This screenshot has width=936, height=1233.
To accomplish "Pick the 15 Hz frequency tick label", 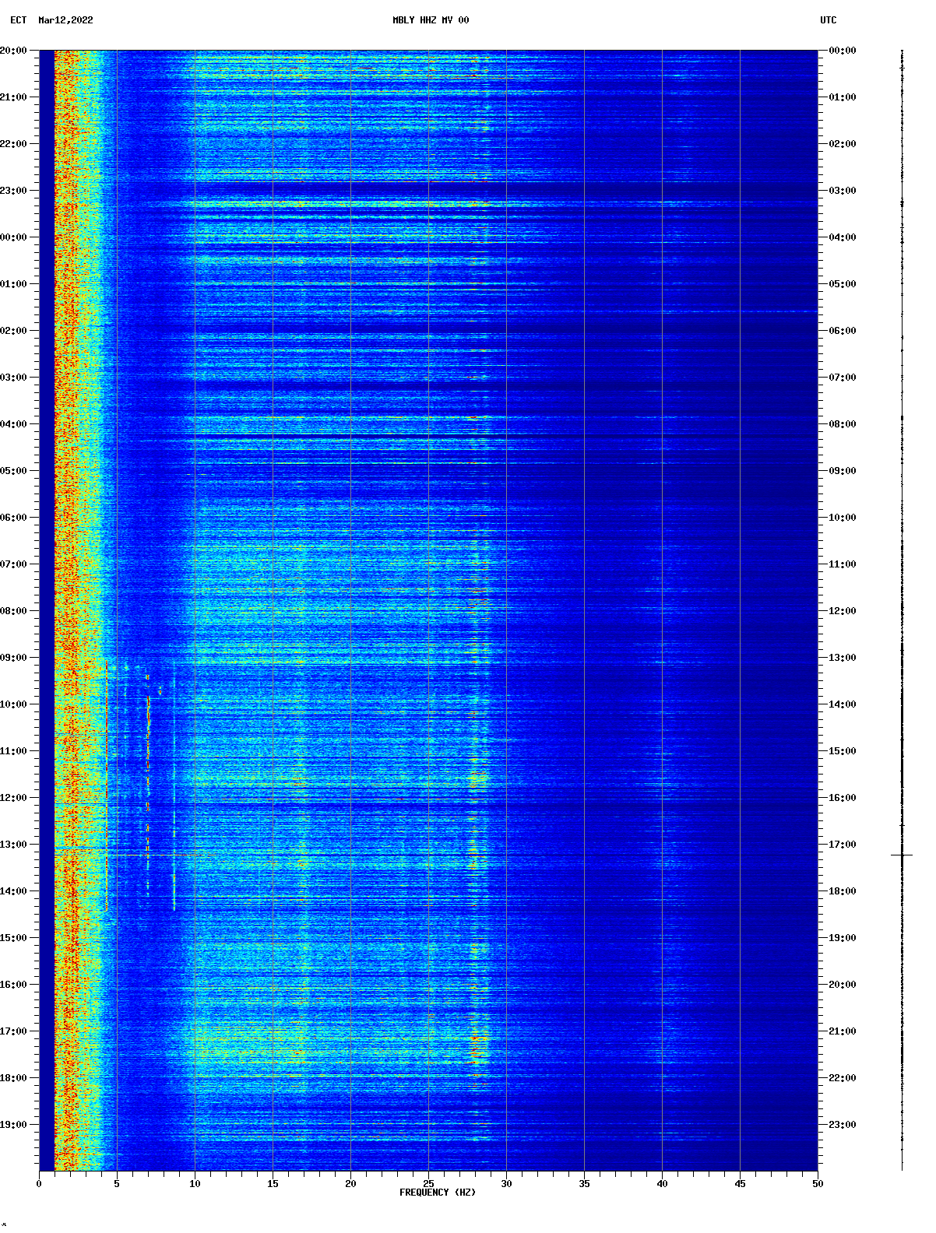I will [273, 1184].
